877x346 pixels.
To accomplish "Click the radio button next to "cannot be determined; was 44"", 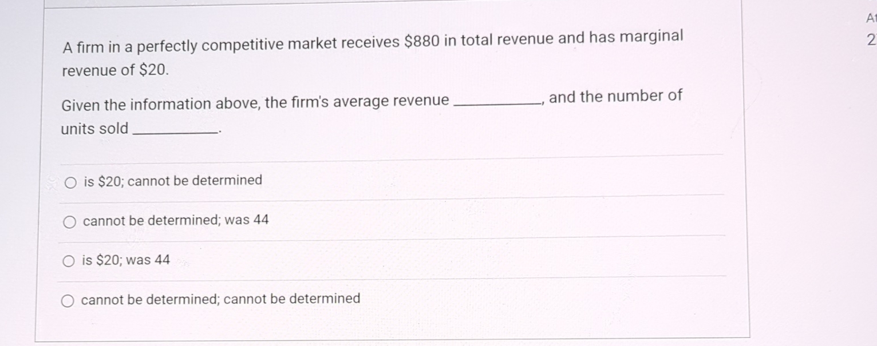I will (70, 221).
